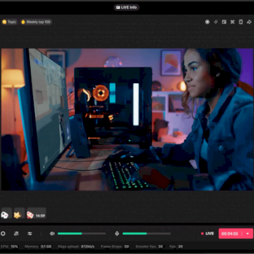Adjust the speaker volume slider
This screenshot has width=254, height=254.
82,234
